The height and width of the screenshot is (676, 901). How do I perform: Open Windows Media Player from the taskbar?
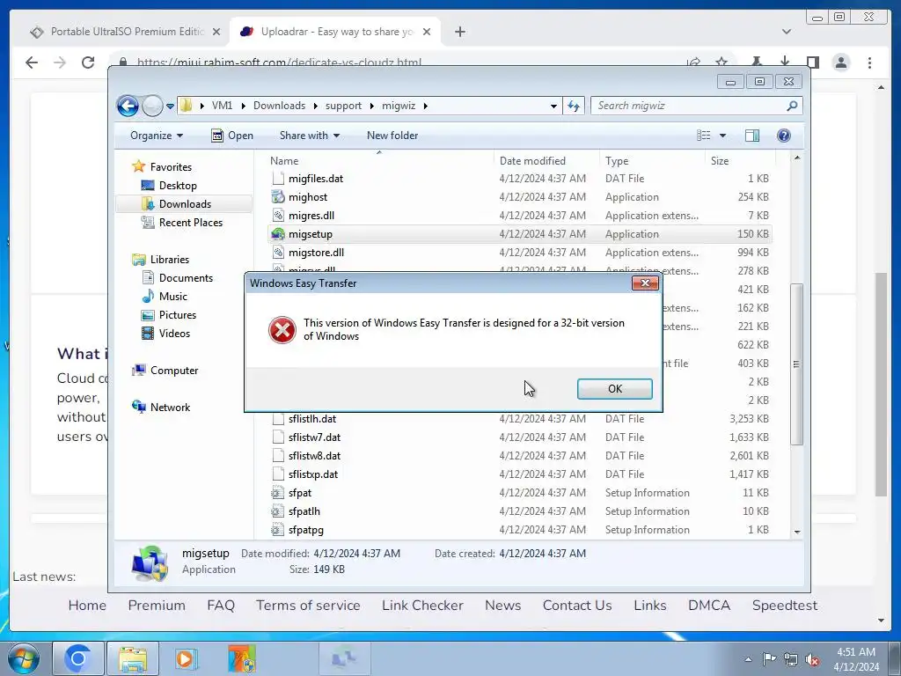coord(185,658)
